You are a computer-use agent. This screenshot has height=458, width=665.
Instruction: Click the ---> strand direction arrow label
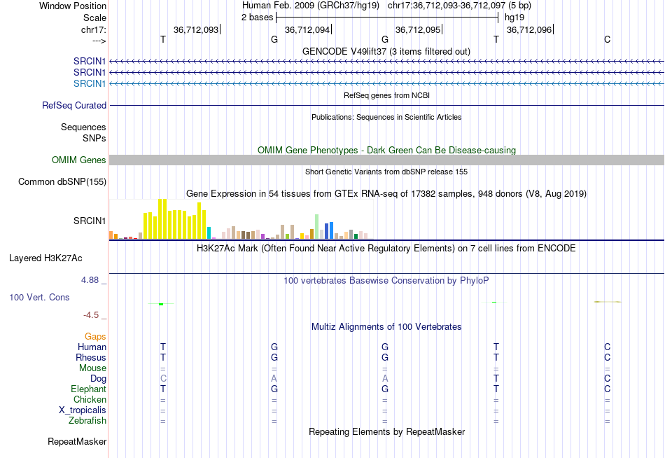99,41
